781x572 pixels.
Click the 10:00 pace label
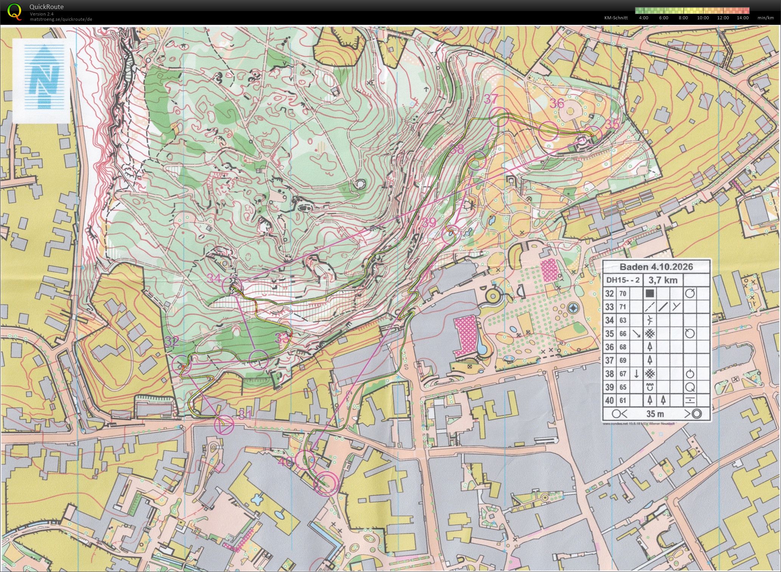click(x=703, y=18)
